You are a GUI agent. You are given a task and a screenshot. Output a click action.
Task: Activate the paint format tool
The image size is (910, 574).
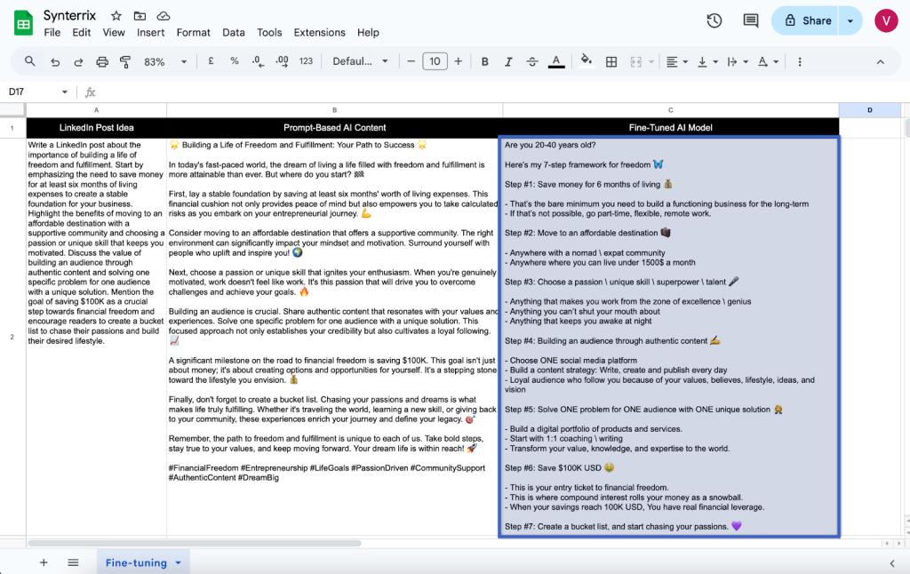pos(124,61)
